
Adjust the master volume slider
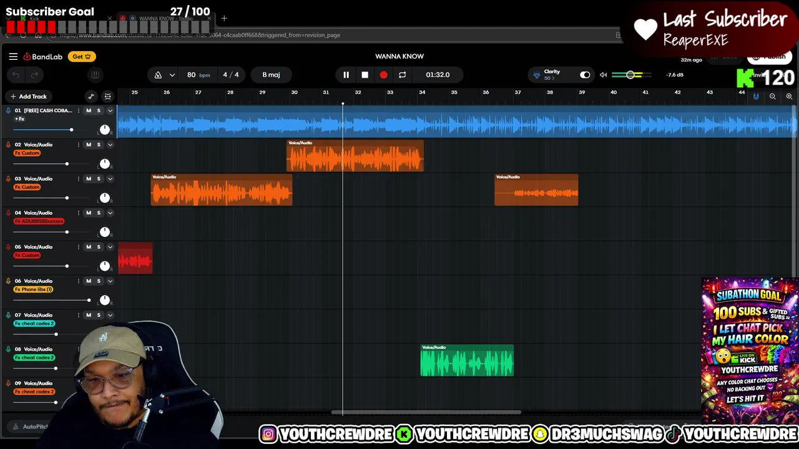pos(630,75)
